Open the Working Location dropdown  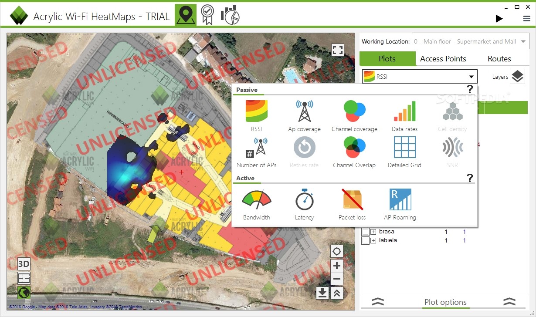click(x=470, y=41)
